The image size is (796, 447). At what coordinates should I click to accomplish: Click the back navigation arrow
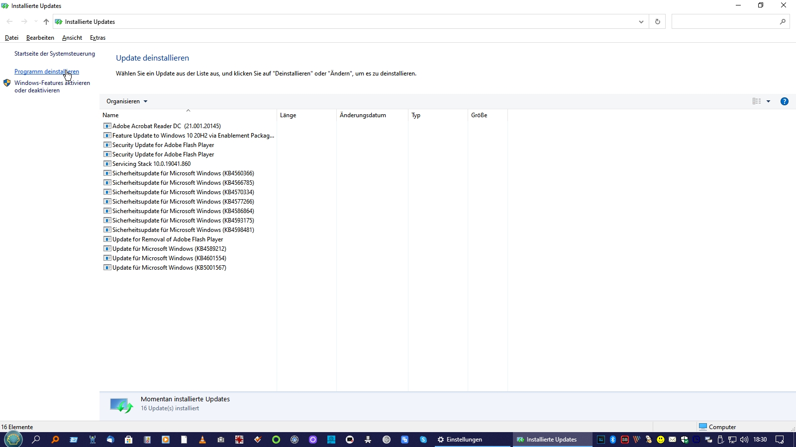pos(9,22)
